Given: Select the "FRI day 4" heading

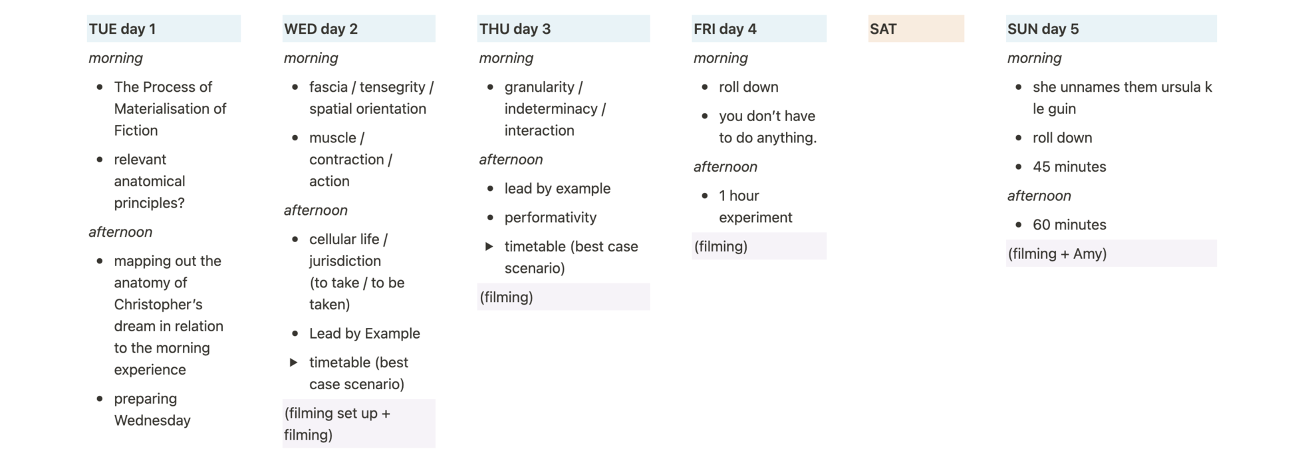Looking at the screenshot, I should click(x=725, y=29).
